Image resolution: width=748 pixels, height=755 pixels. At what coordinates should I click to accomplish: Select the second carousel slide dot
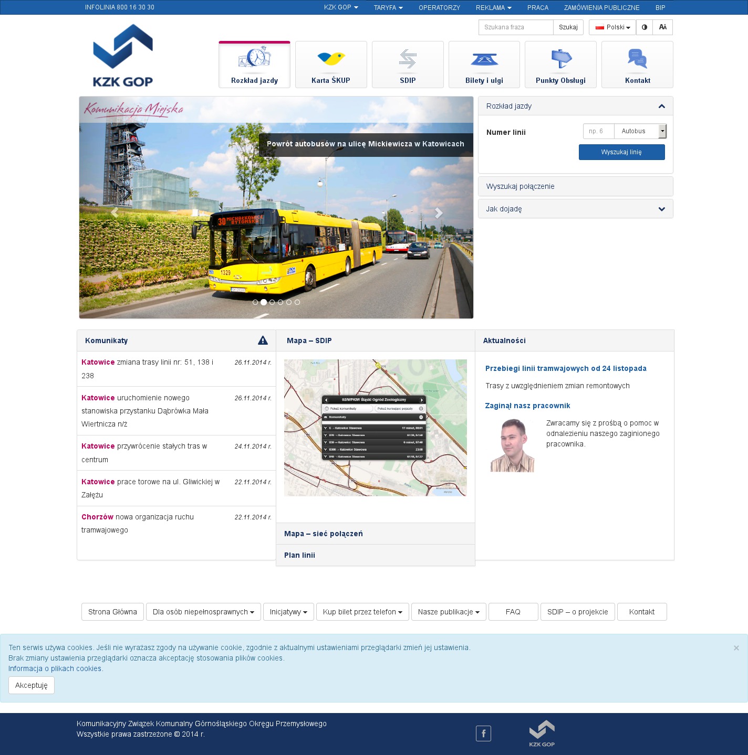click(264, 302)
